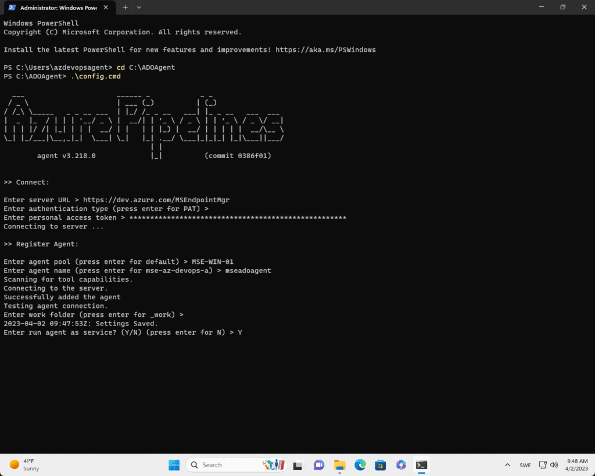Open the weather widget showing 41°F Sunny
Image resolution: width=595 pixels, height=476 pixels.
pyautogui.click(x=24, y=465)
